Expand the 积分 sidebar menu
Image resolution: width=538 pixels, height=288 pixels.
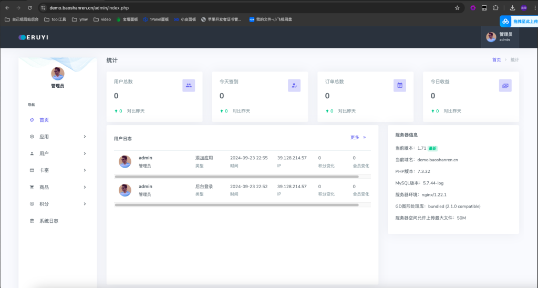[x=58, y=204]
